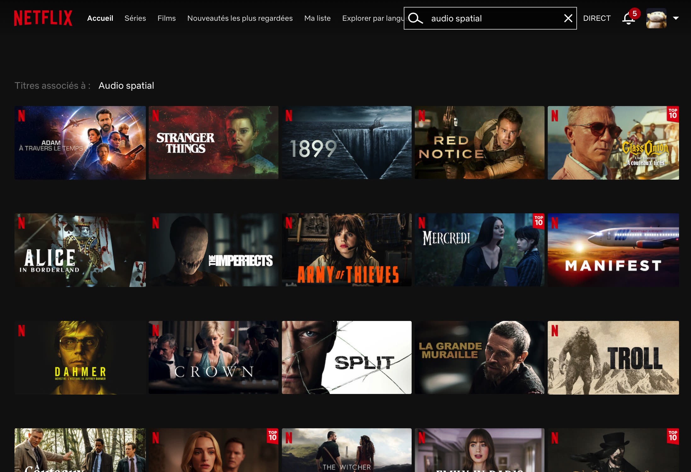The image size is (691, 472).
Task: Open The Witcher thumbnail
Action: point(347,450)
